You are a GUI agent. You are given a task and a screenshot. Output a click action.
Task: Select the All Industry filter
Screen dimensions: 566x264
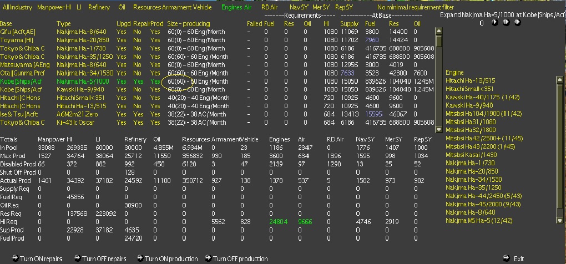(17, 7)
